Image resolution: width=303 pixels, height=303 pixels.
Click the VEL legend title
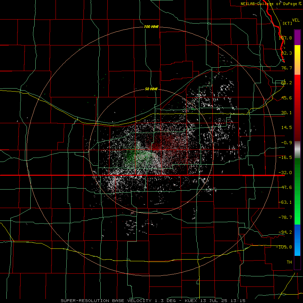tap(296, 20)
